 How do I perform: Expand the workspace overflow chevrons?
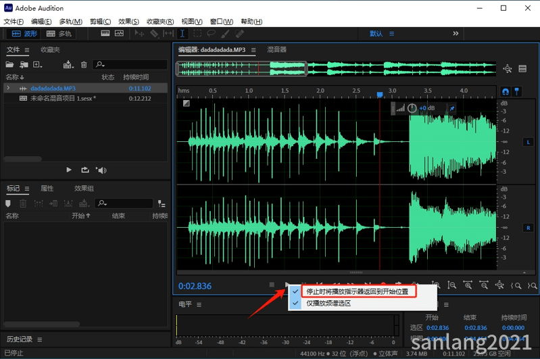pyautogui.click(x=456, y=33)
